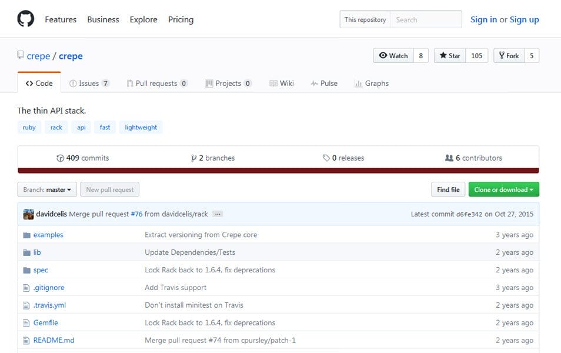Select the ruby topic tag
The width and height of the screenshot is (561, 353).
click(x=29, y=127)
